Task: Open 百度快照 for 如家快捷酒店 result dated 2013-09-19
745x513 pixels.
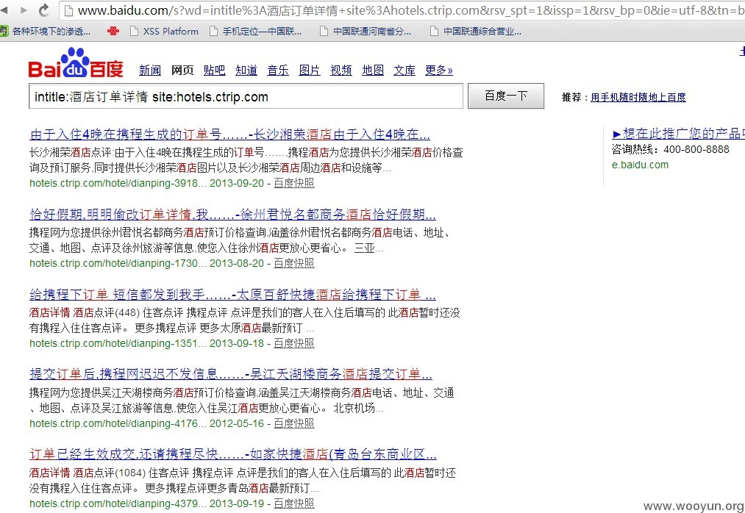Action: point(294,503)
